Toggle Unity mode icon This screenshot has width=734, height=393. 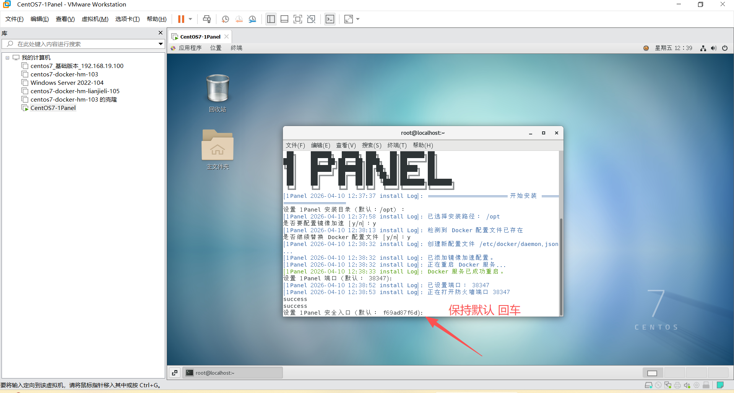[311, 19]
